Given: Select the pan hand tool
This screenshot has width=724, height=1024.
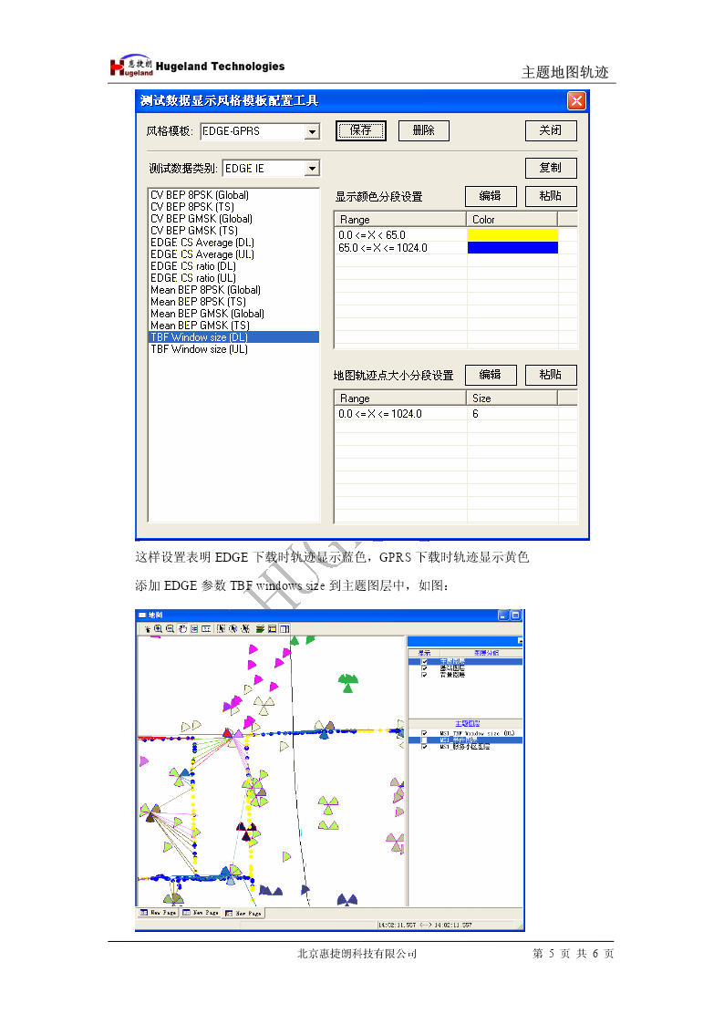Looking at the screenshot, I should (182, 629).
